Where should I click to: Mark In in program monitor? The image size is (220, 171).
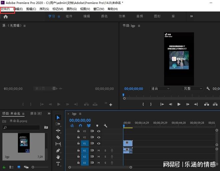143,104
